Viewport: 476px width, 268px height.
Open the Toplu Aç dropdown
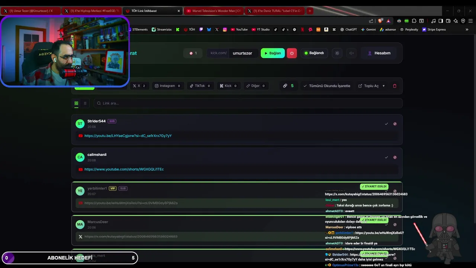click(x=372, y=86)
